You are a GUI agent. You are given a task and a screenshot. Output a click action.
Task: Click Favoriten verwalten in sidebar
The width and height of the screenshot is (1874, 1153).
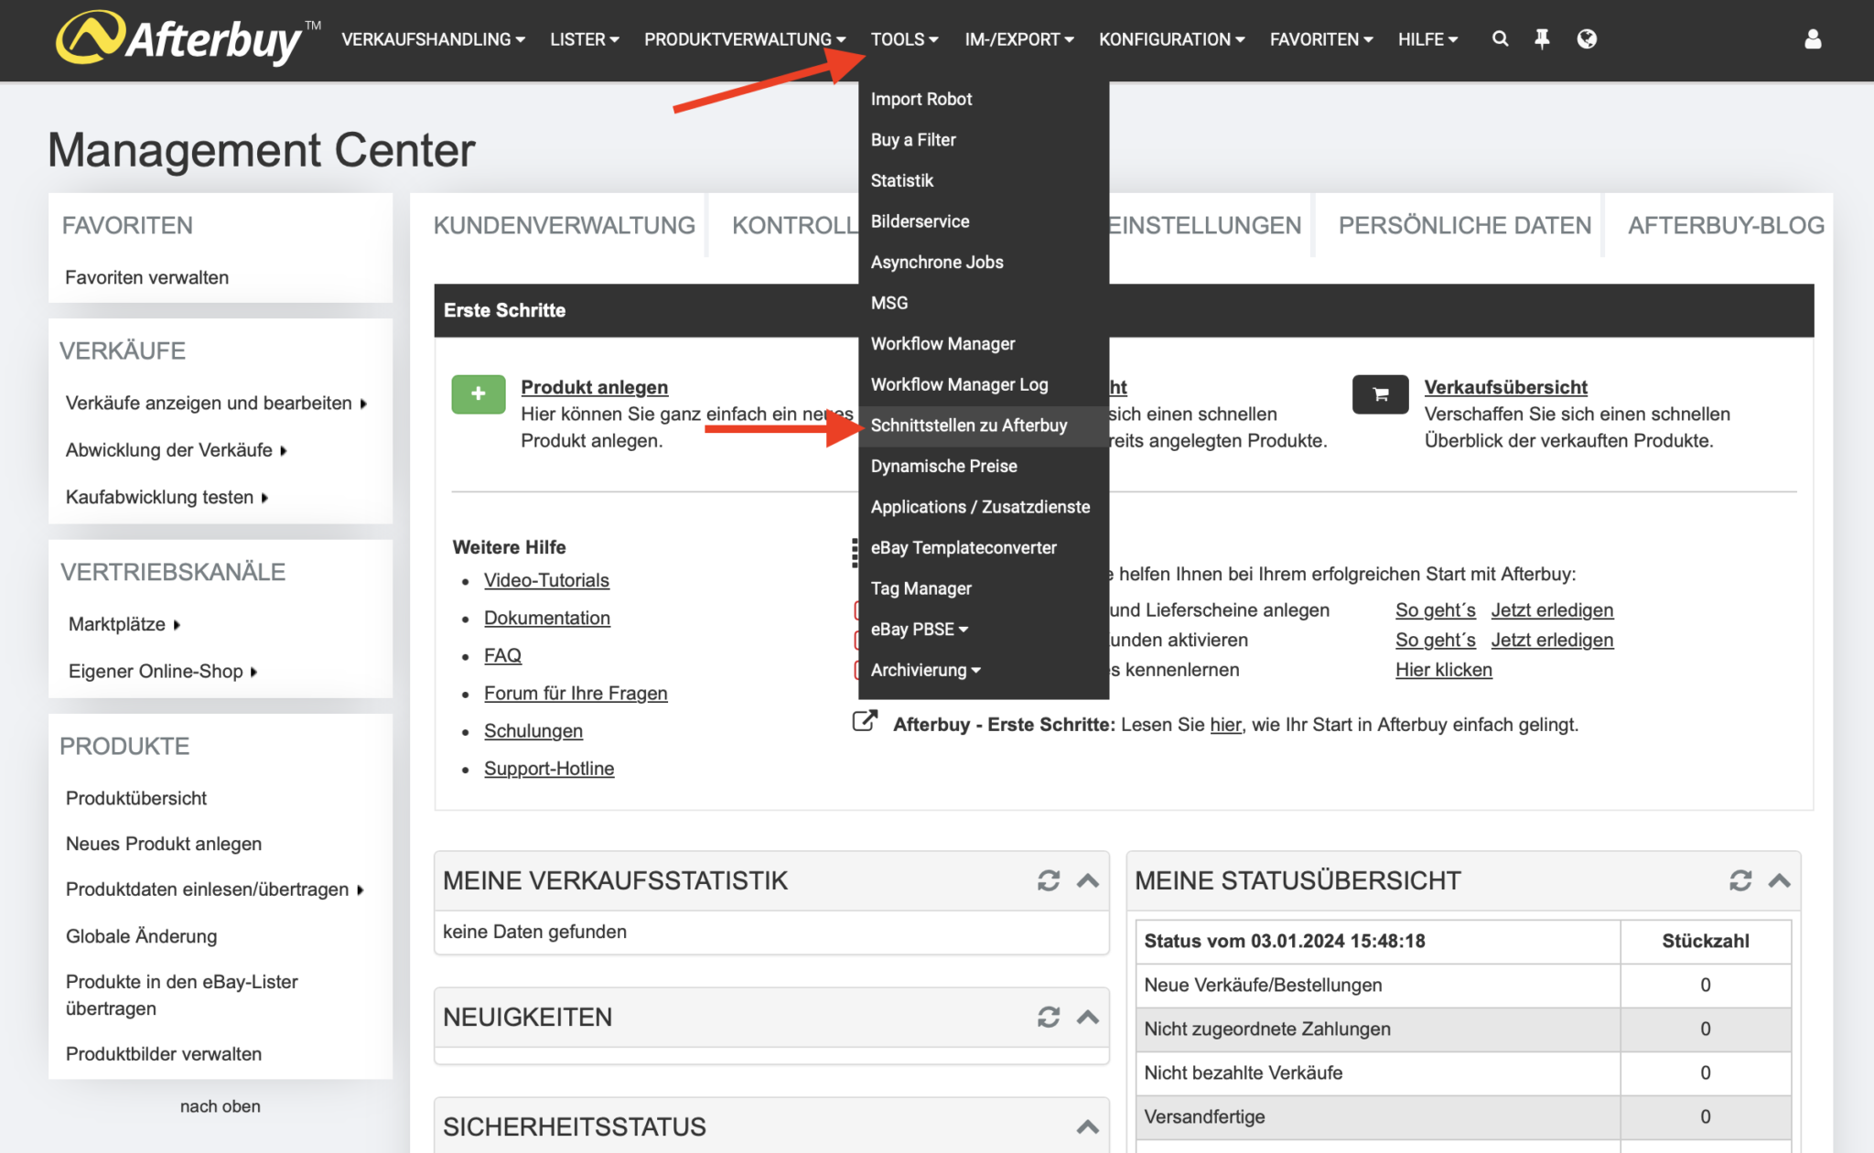point(146,277)
